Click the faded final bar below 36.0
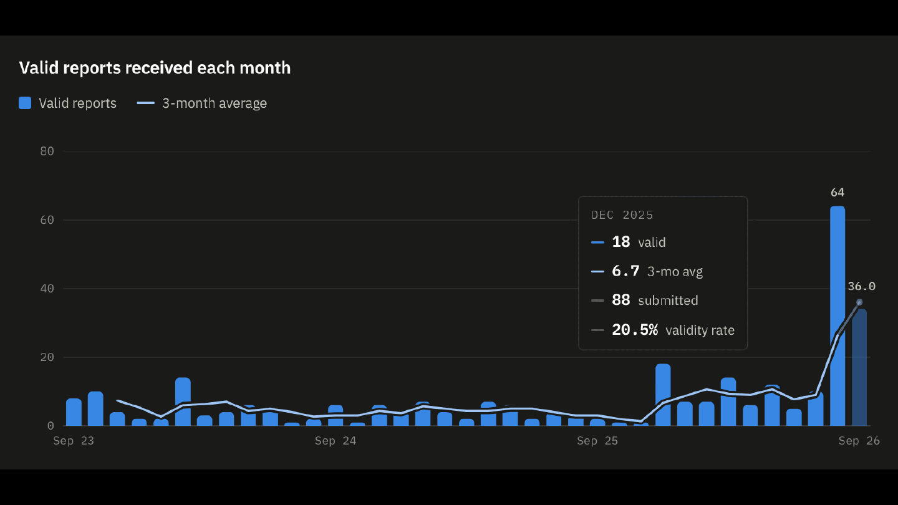 (859, 368)
